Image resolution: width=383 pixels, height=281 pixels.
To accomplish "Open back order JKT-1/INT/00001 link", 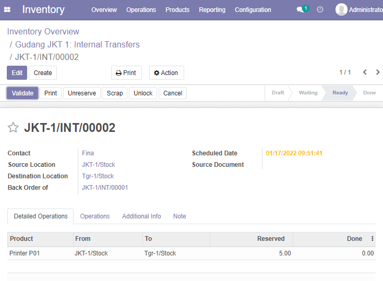I will (105, 188).
